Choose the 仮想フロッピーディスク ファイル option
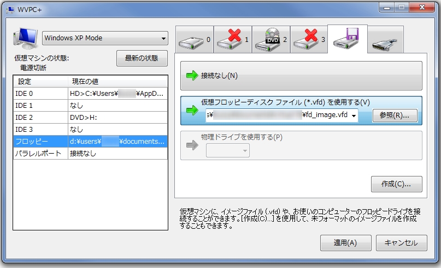This screenshot has height=268, width=441. [x=301, y=111]
